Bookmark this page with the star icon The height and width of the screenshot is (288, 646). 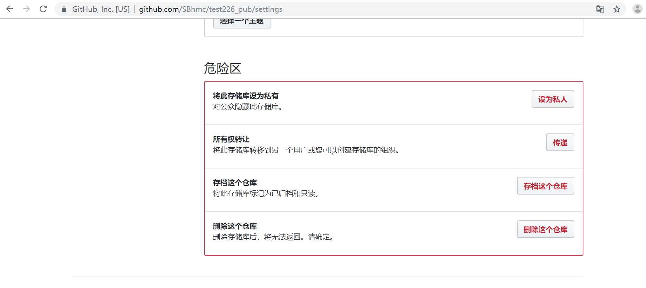pos(617,9)
